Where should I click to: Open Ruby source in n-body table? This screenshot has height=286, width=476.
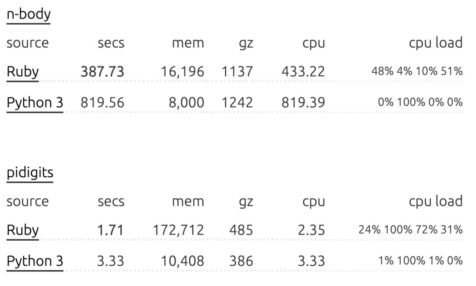pos(23,72)
